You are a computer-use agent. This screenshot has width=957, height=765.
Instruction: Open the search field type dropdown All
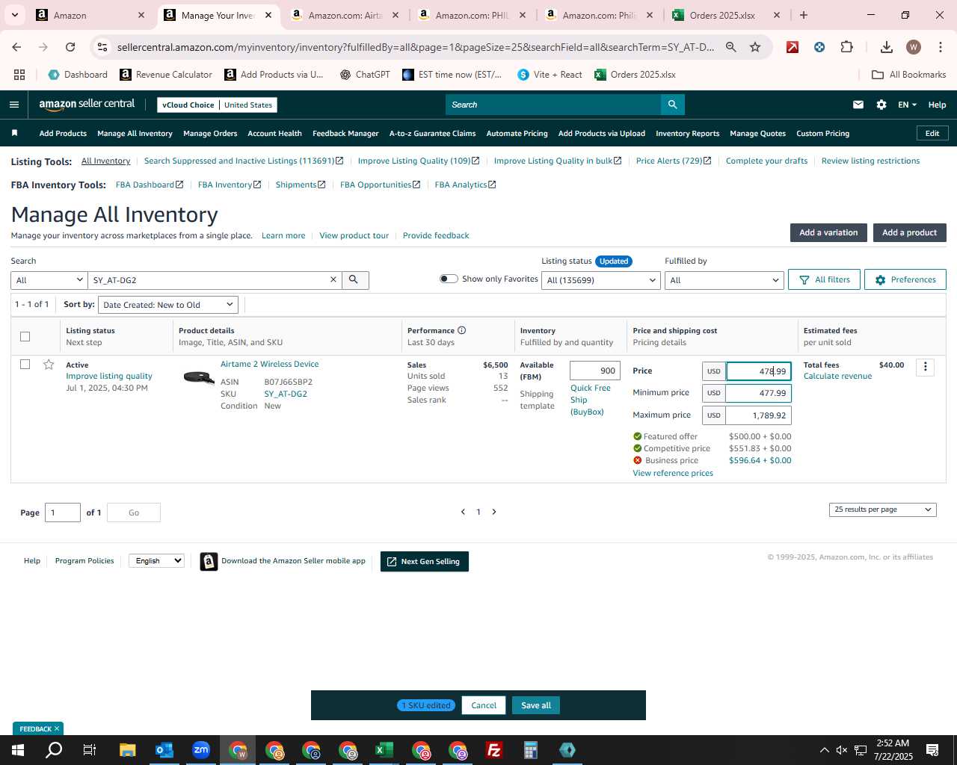coord(49,279)
